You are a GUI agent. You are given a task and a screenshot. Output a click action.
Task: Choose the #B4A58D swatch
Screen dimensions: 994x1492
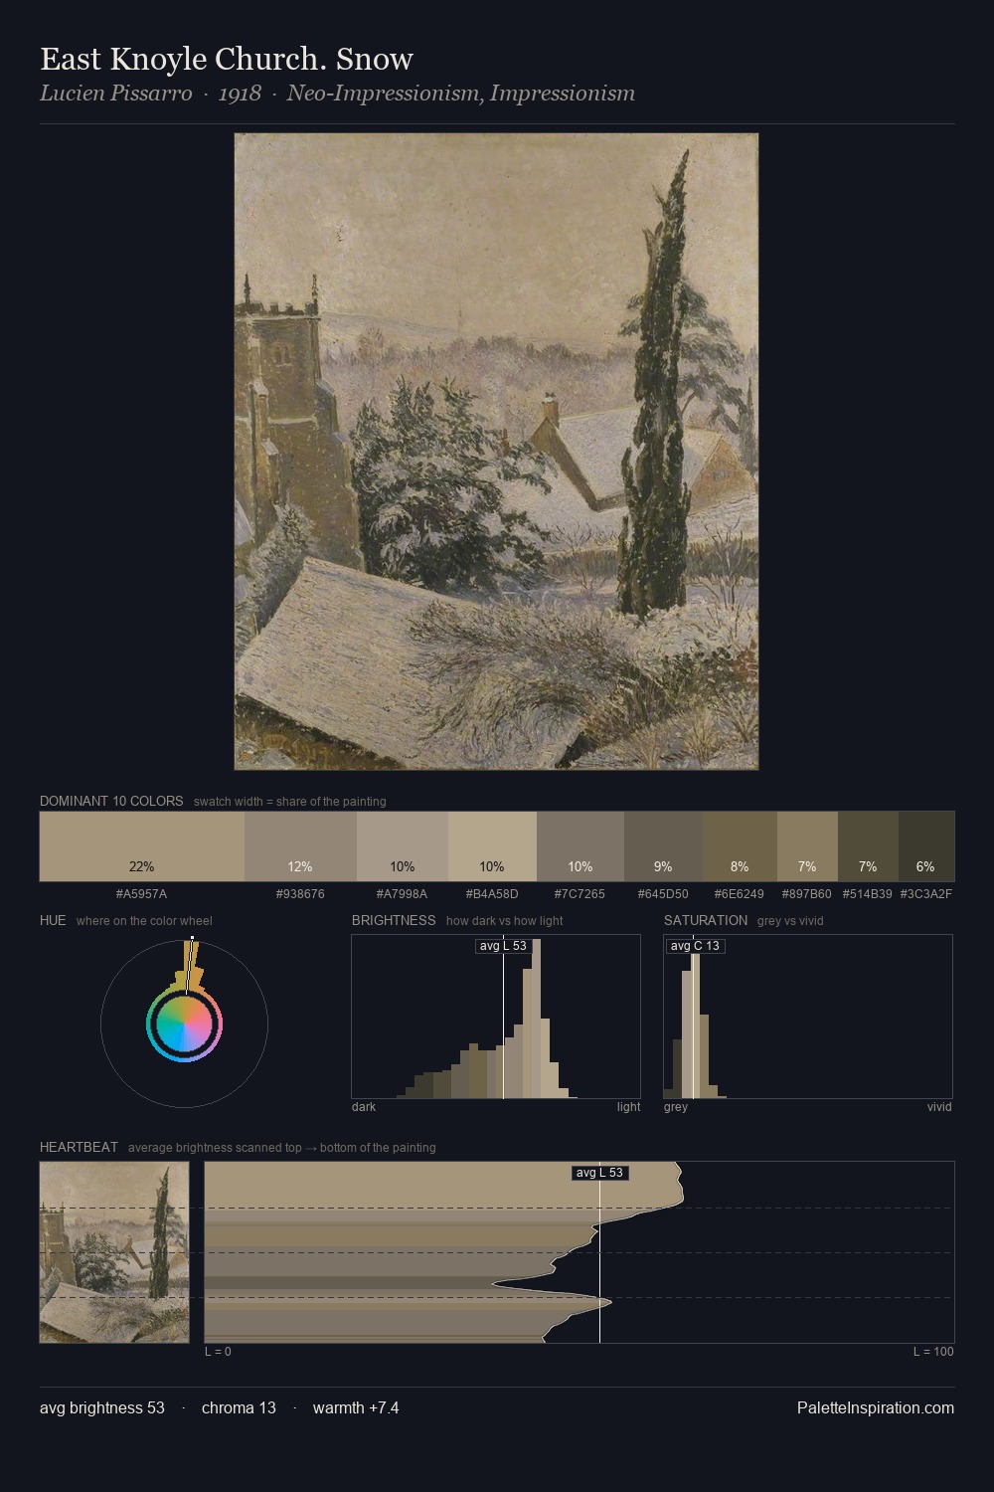click(x=492, y=846)
